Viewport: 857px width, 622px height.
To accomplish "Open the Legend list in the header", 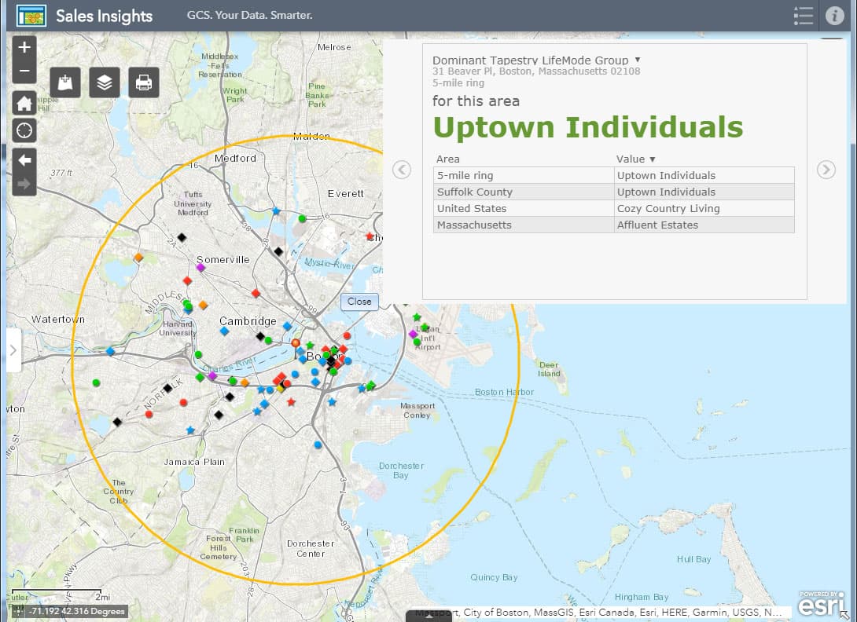I will pos(803,16).
